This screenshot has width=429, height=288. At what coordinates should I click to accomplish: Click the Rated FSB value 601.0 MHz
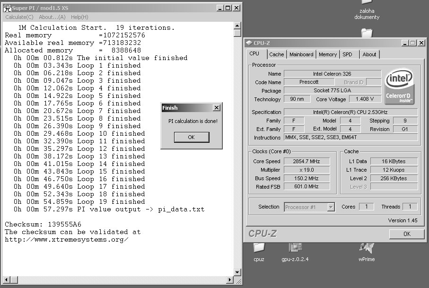(306, 186)
